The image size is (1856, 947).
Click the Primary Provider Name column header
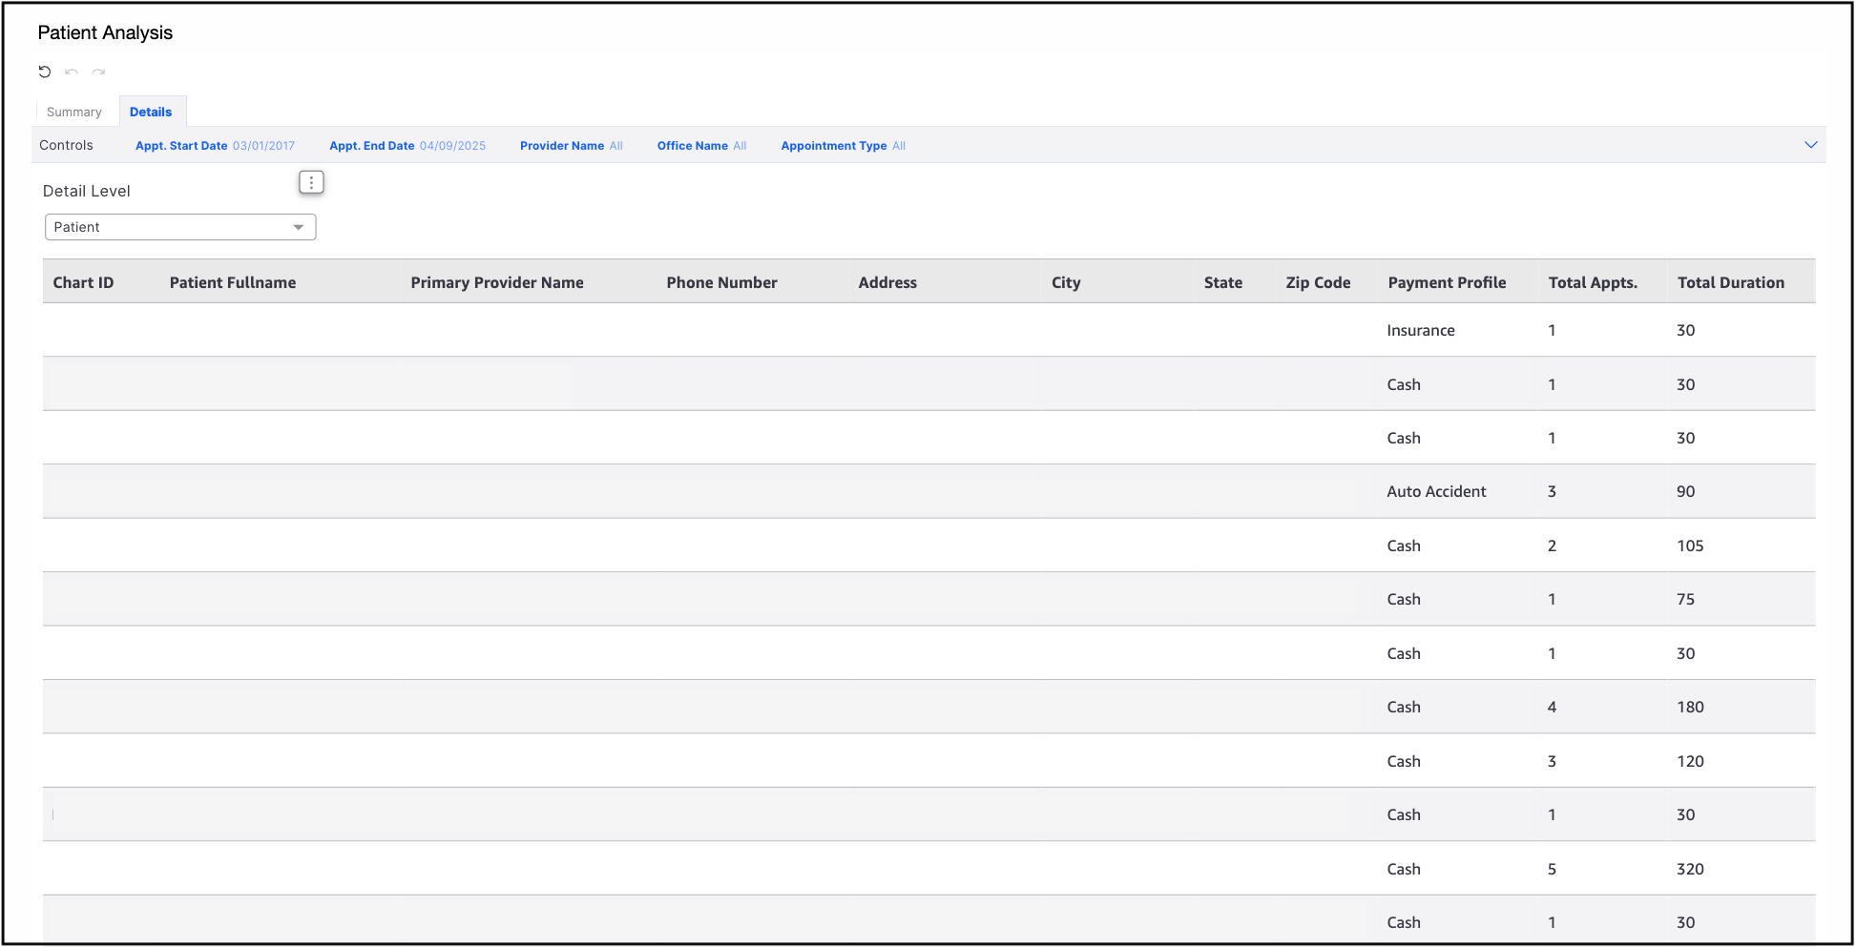pos(497,282)
